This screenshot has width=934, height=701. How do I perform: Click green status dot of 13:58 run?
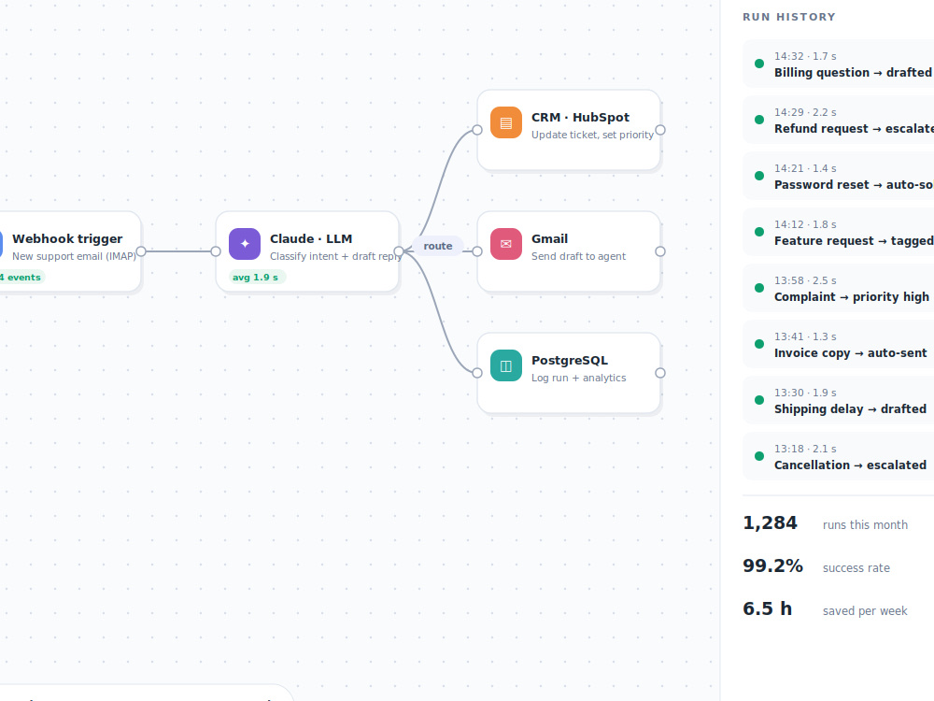[758, 288]
